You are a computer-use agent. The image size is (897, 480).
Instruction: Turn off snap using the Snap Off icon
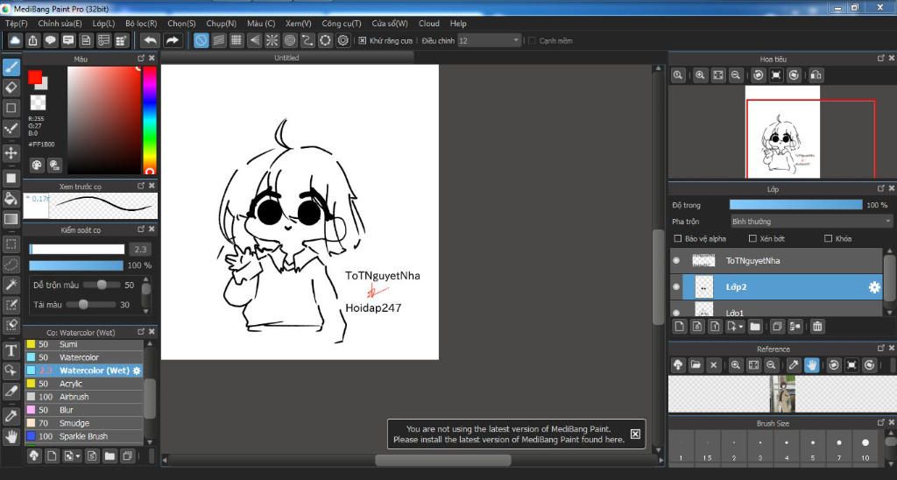(201, 40)
